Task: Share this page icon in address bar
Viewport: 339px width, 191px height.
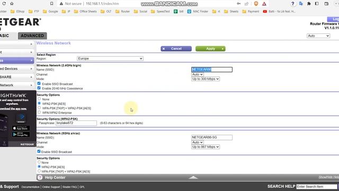Action: pos(247,4)
